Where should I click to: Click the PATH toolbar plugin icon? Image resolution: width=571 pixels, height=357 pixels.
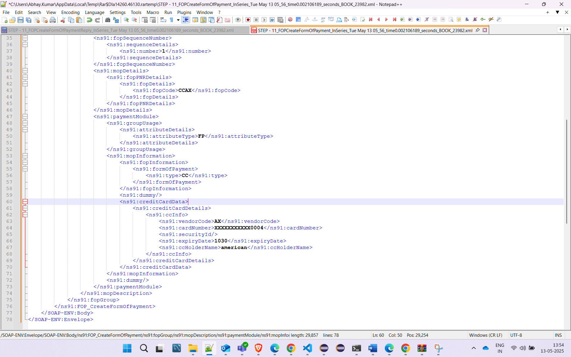tap(331, 20)
